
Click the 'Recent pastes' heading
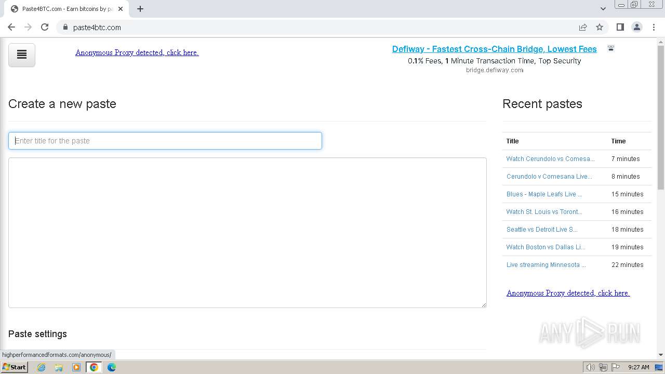(x=542, y=104)
